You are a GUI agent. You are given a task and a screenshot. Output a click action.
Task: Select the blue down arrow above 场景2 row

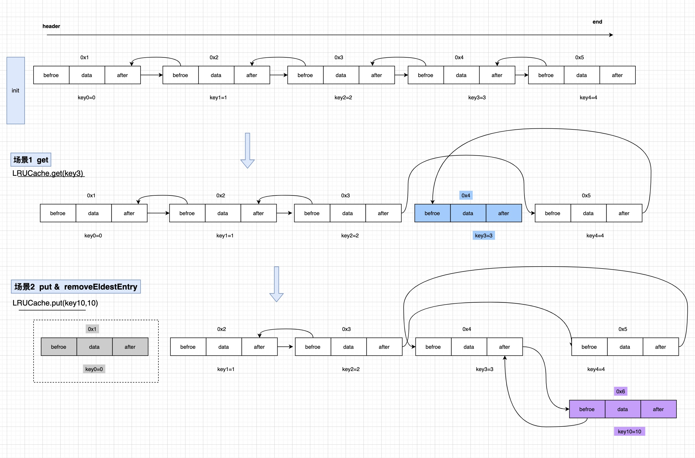point(276,284)
